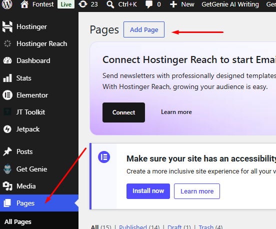Open the All Pages submenu item
The width and height of the screenshot is (276, 229).
tap(18, 222)
